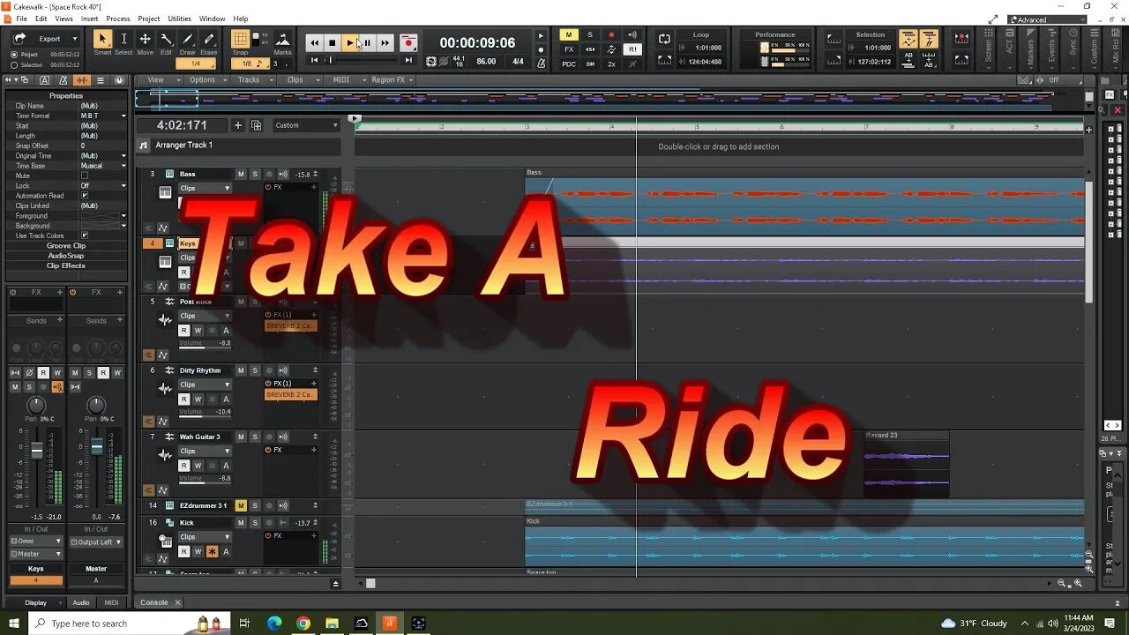1129x635 pixels.
Task: Click the global Mute (M) mix button
Action: (569, 35)
